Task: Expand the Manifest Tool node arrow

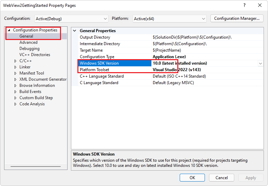Action: click(x=15, y=74)
